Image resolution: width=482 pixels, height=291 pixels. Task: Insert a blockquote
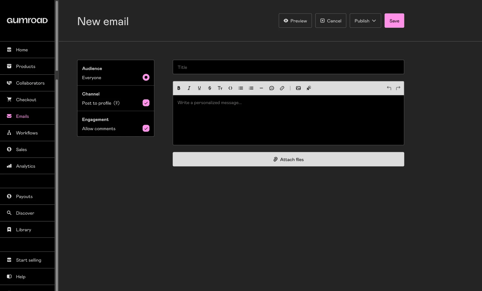click(272, 88)
